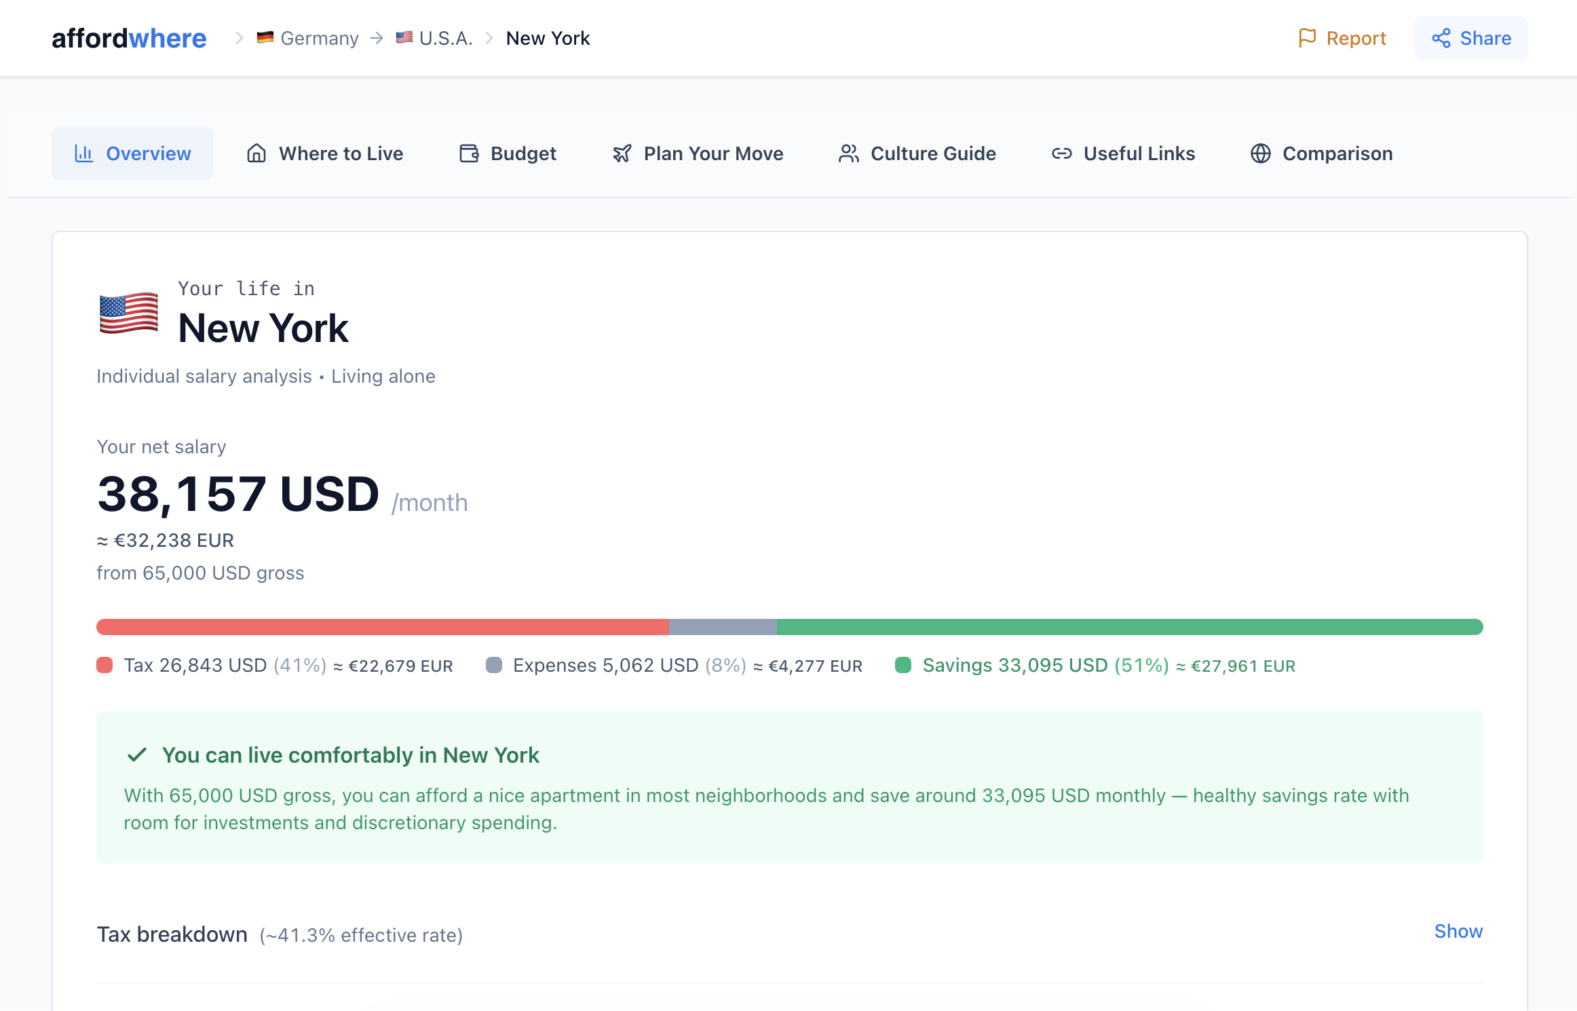
Task: Click the New York breadcrumb text
Action: pyautogui.click(x=548, y=38)
